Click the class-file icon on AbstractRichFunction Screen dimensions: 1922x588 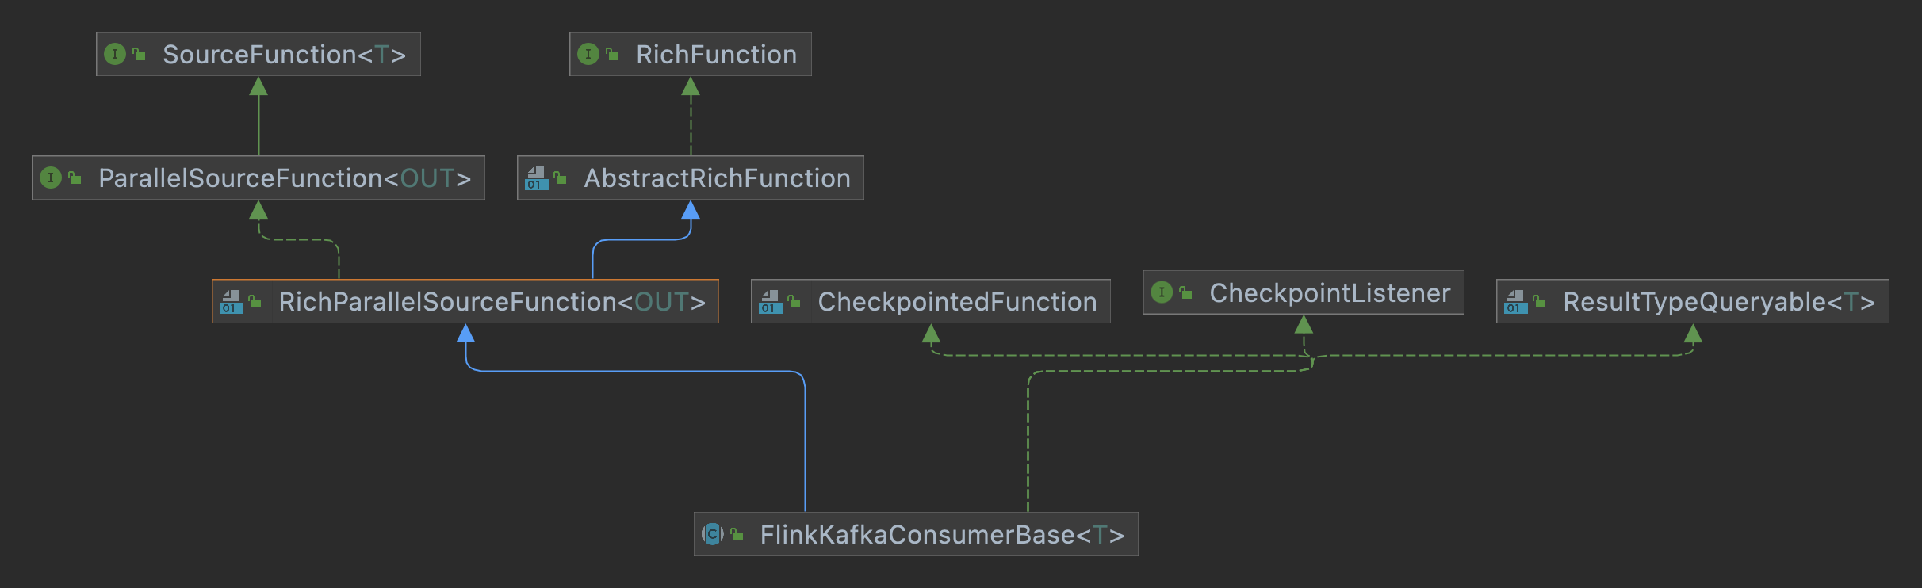[537, 178]
